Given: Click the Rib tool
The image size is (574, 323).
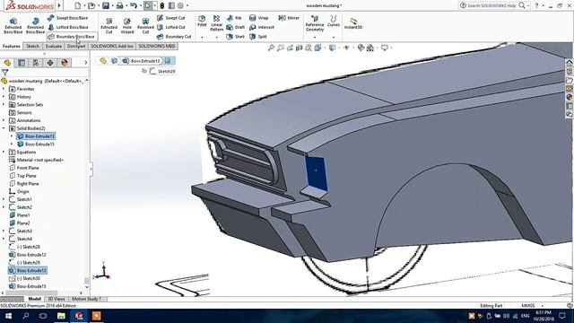Looking at the screenshot, I should tap(234, 18).
